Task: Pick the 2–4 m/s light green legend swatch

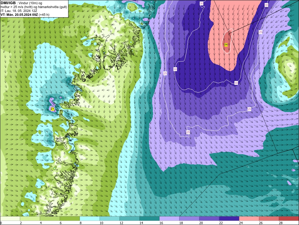Action: [30, 218]
